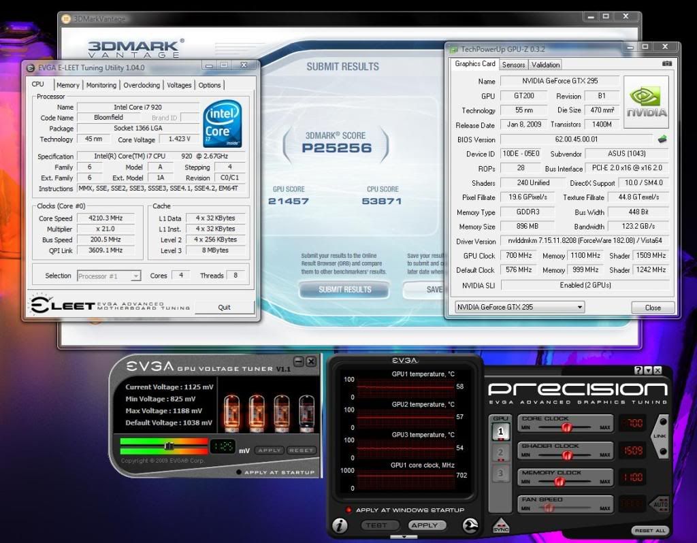This screenshot has height=543, width=697.
Task: Open Precision settings wrench icon
Action: pos(470,526)
